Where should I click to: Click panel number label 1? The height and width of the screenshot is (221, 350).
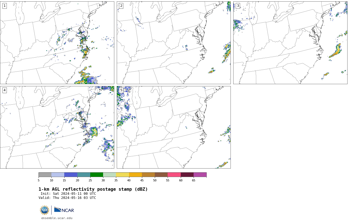click(x=4, y=6)
